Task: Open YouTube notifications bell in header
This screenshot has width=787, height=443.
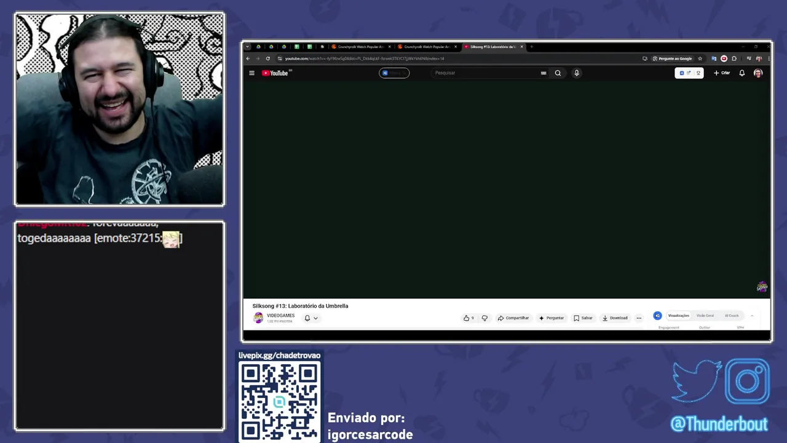Action: pos(742,73)
